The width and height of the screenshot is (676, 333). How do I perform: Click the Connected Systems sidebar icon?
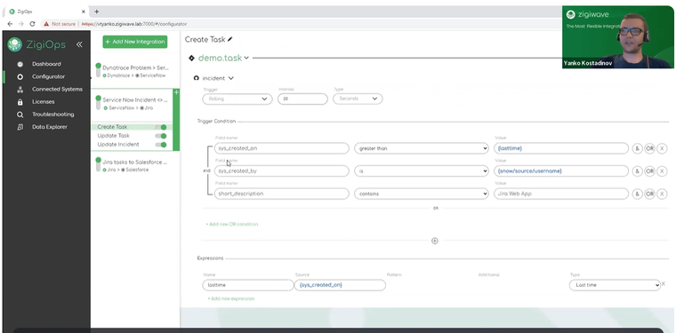(20, 90)
